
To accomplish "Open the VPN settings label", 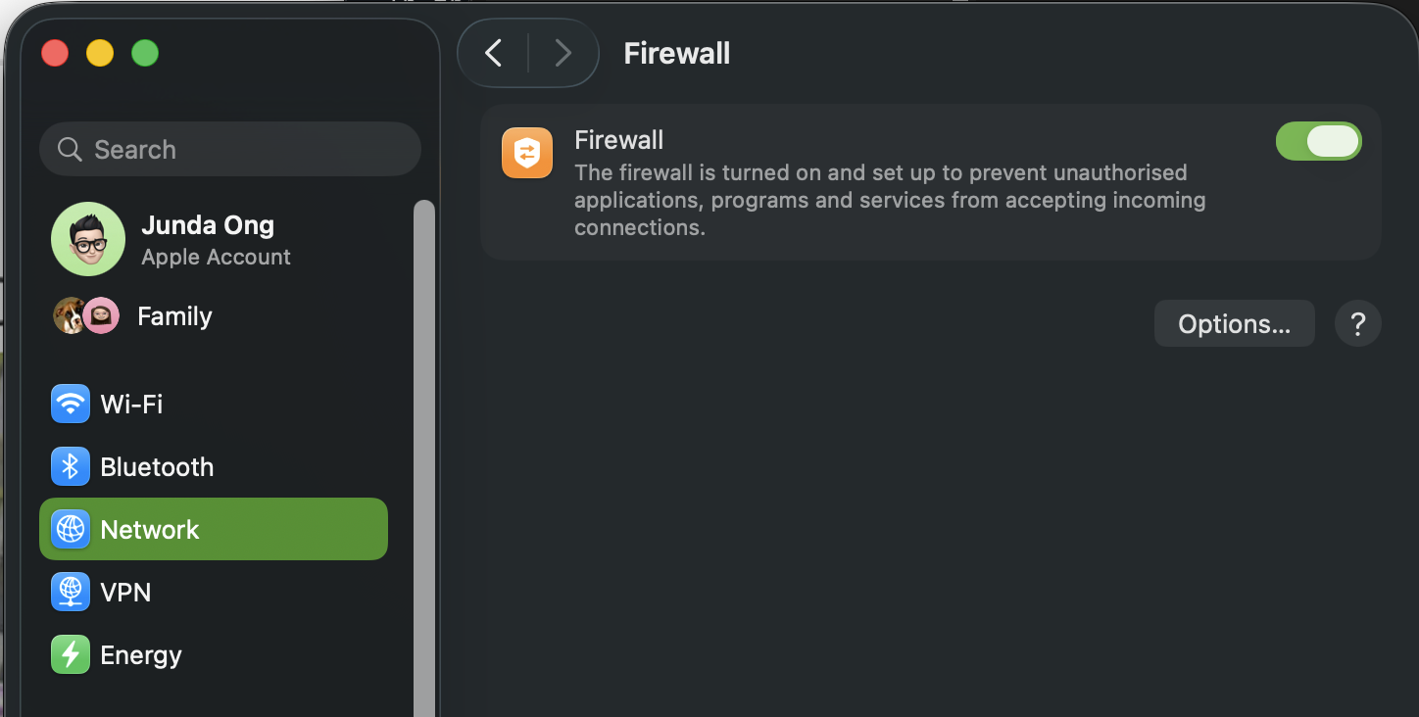I will pos(125,593).
